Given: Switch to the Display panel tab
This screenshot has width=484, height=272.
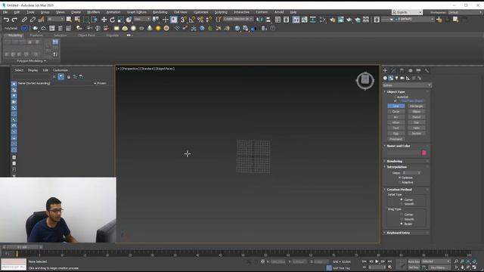Looking at the screenshot, I should 418,70.
